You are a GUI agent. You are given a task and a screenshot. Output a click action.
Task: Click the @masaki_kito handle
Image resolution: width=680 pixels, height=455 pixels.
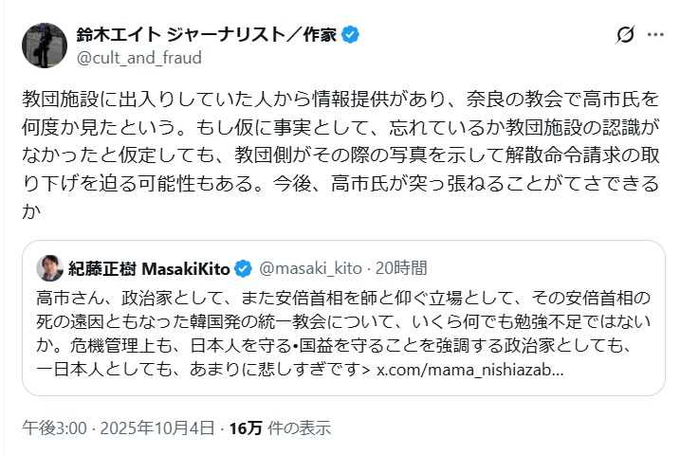tap(307, 268)
